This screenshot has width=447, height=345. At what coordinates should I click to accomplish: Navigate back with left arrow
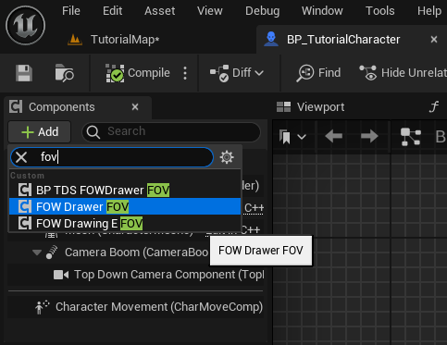click(x=334, y=136)
